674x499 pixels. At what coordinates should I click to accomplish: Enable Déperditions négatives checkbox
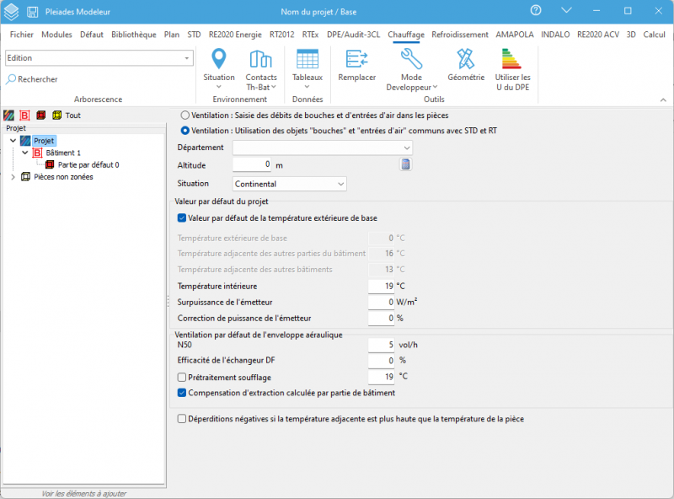[182, 419]
